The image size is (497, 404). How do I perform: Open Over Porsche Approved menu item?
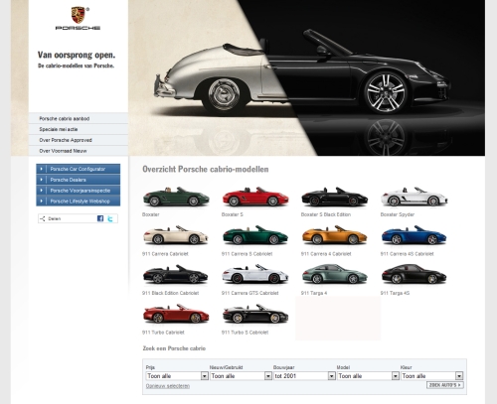tap(79, 140)
